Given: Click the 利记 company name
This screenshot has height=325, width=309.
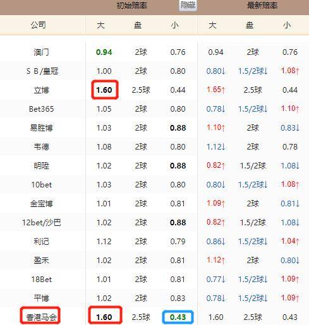Looking at the screenshot, I should 41,242.
